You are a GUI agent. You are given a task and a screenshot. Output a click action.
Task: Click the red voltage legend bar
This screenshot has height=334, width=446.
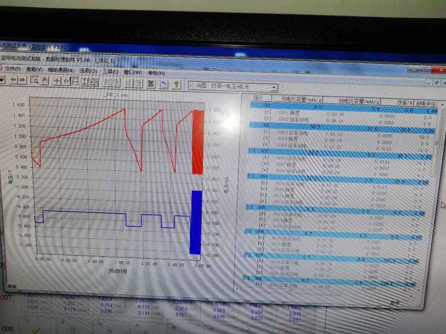[x=198, y=142]
